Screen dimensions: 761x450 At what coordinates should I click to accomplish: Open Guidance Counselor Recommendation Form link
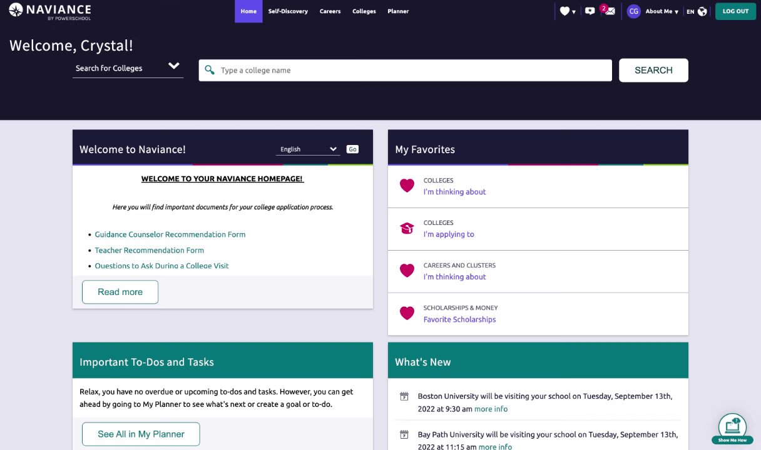click(170, 234)
